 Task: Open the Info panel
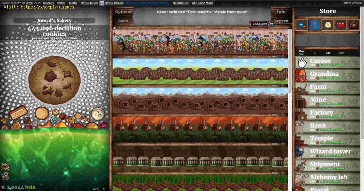[281, 12]
